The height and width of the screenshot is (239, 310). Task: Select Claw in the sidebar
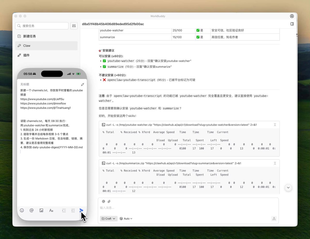coord(46,46)
